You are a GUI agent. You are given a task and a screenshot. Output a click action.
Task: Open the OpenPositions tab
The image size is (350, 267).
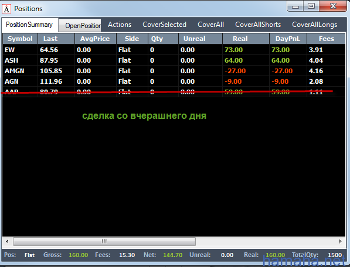(80, 25)
